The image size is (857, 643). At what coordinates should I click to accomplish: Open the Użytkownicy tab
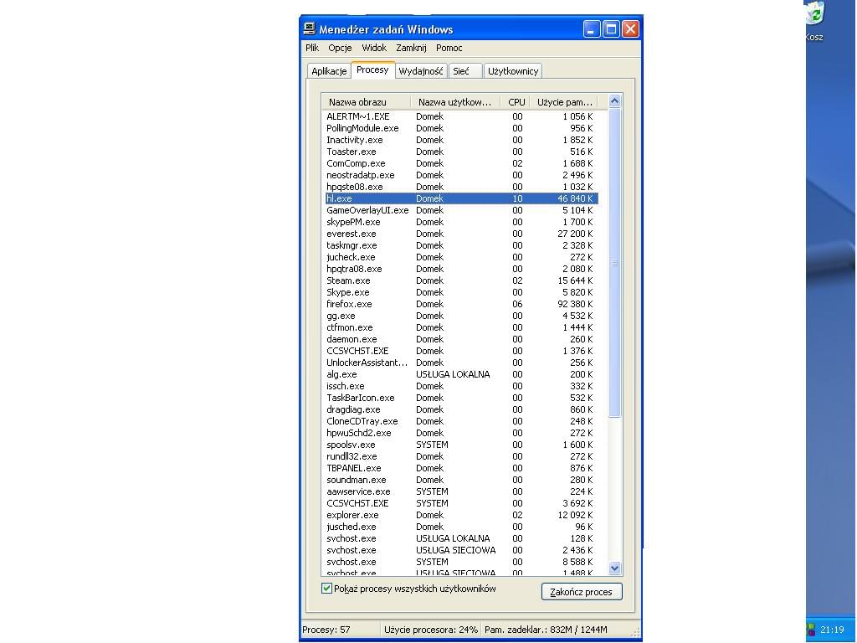coord(513,71)
